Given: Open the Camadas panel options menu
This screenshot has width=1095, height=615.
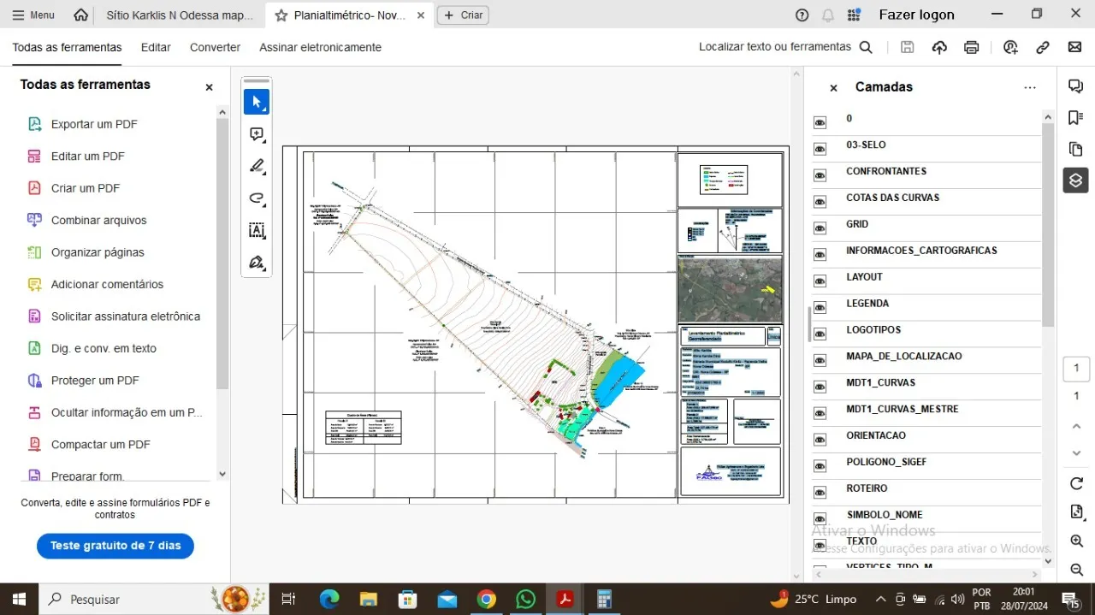Looking at the screenshot, I should pos(1030,87).
